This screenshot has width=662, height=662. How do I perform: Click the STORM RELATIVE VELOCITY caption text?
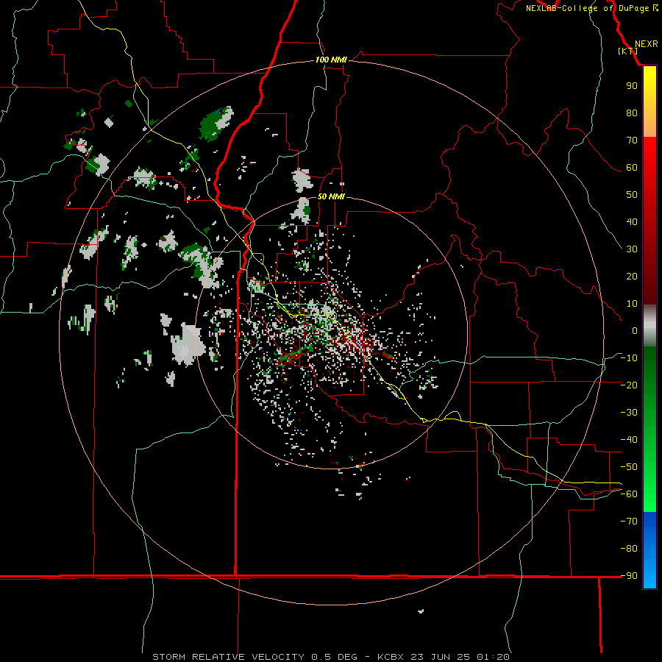pyautogui.click(x=228, y=657)
